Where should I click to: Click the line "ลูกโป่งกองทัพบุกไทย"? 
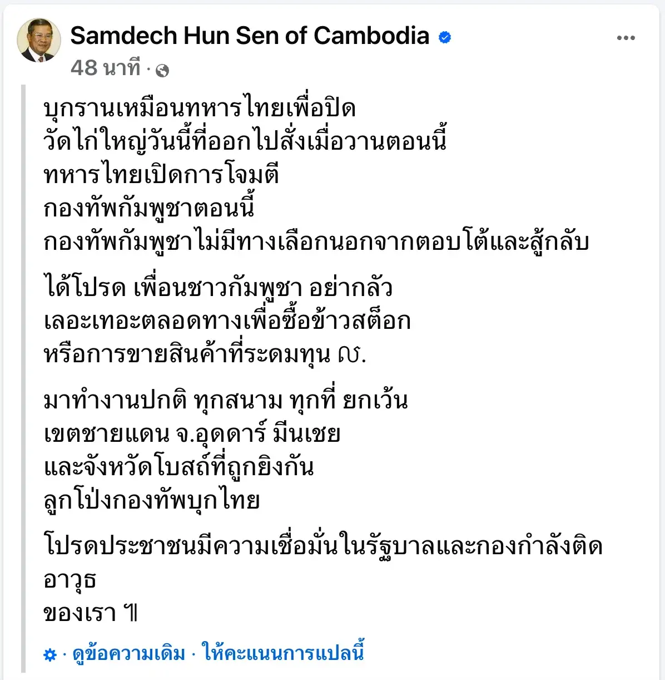click(152, 501)
